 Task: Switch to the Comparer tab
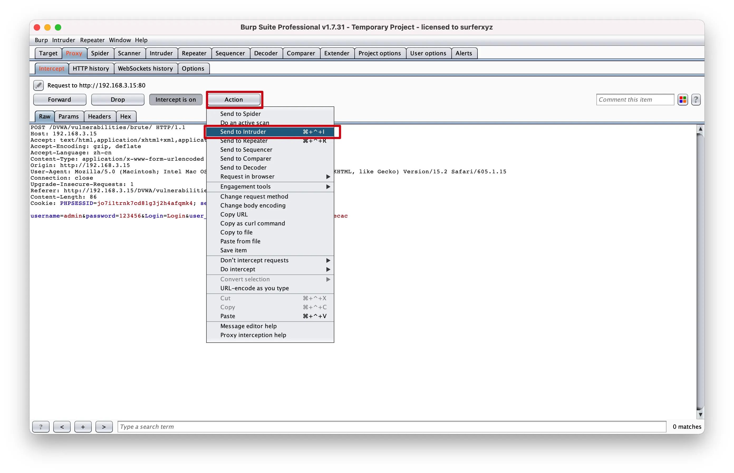[301, 53]
